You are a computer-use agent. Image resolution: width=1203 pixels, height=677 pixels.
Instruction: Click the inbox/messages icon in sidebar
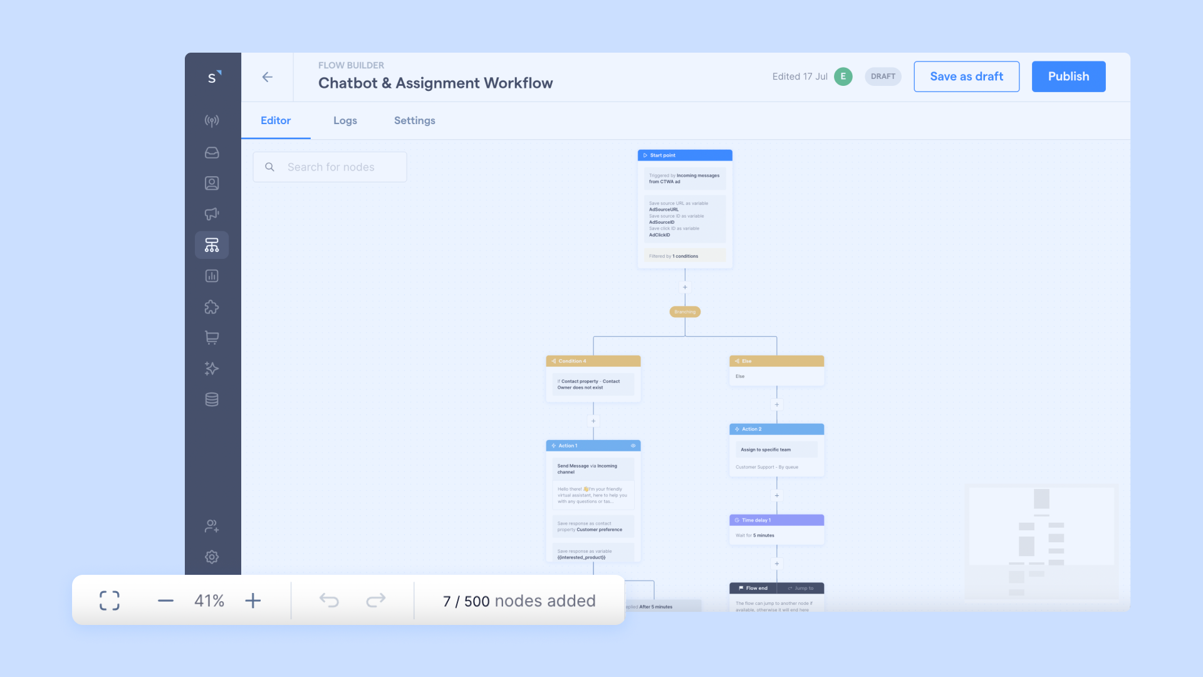[212, 152]
